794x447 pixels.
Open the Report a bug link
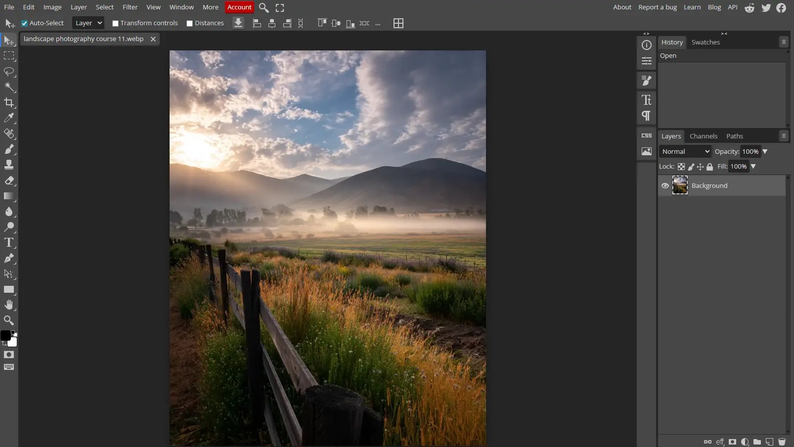tap(657, 7)
